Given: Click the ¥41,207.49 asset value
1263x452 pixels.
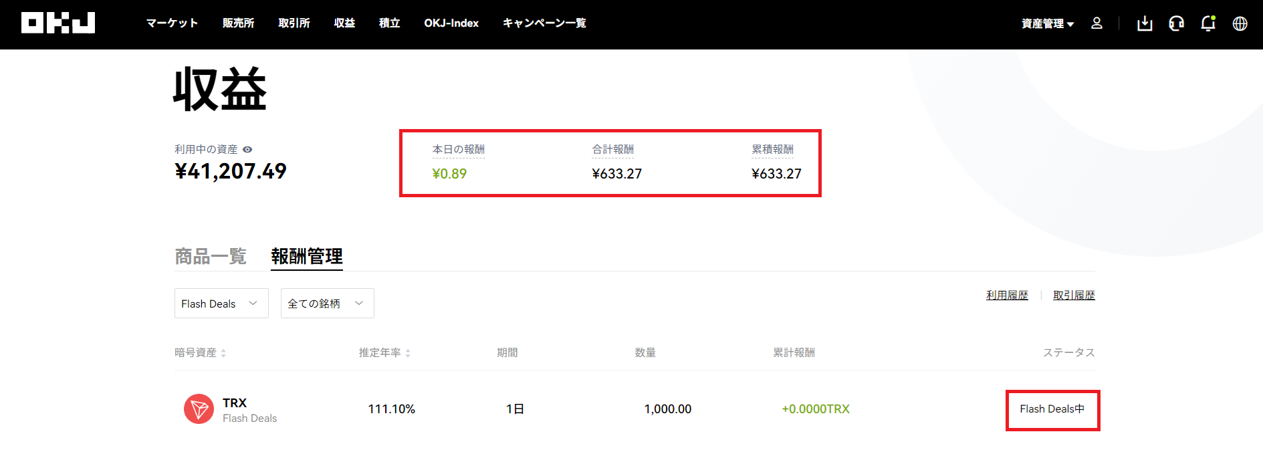Looking at the screenshot, I should click(x=231, y=171).
